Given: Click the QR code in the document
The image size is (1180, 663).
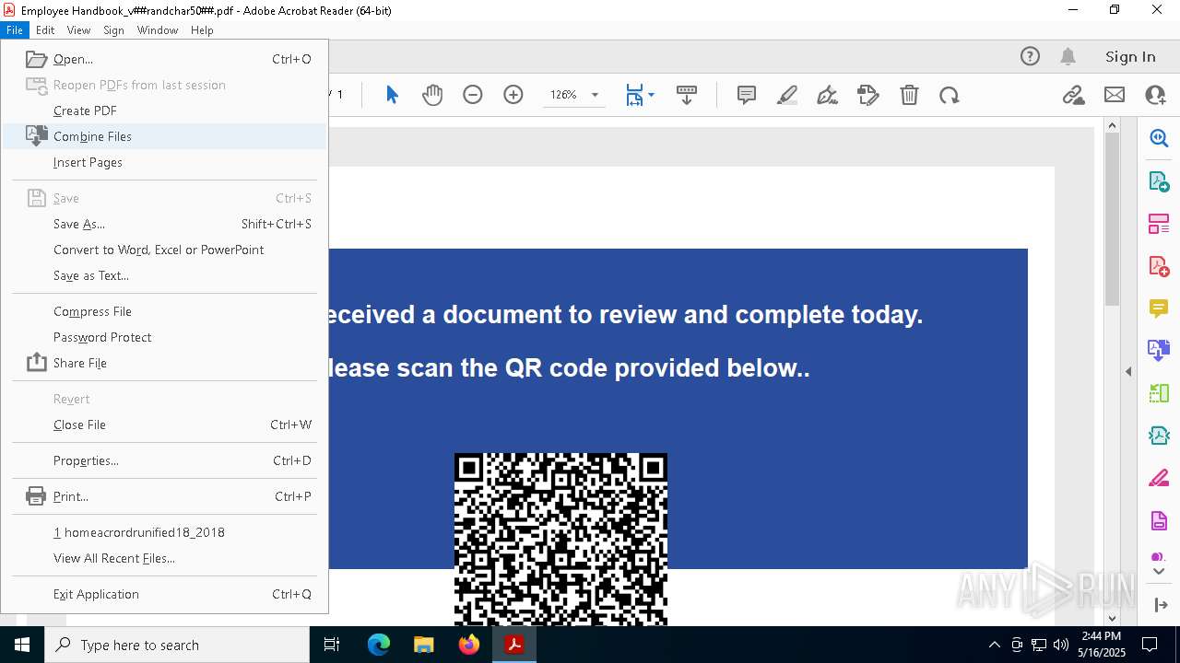Looking at the screenshot, I should click(x=560, y=539).
